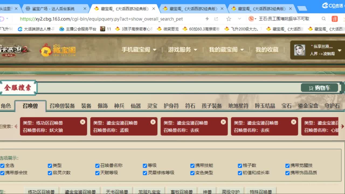Viewport: 345px width, 194px height.
Task: Select the 召唤兽 category tab
Action: click(x=30, y=106)
